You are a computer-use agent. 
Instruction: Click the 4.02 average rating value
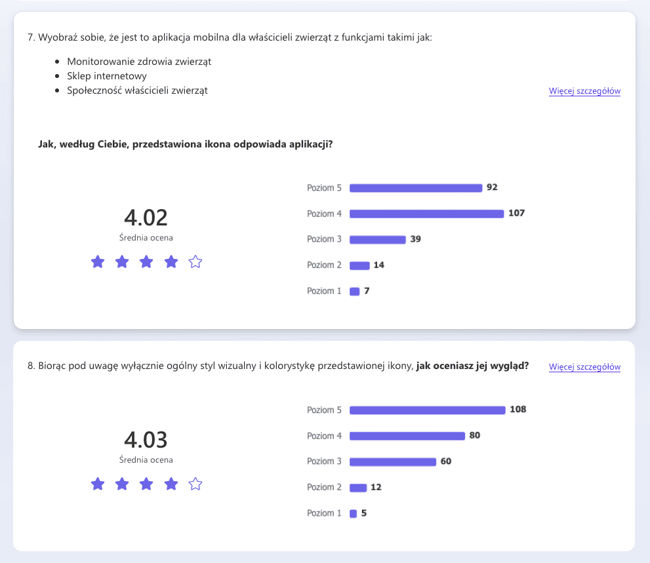tap(146, 218)
